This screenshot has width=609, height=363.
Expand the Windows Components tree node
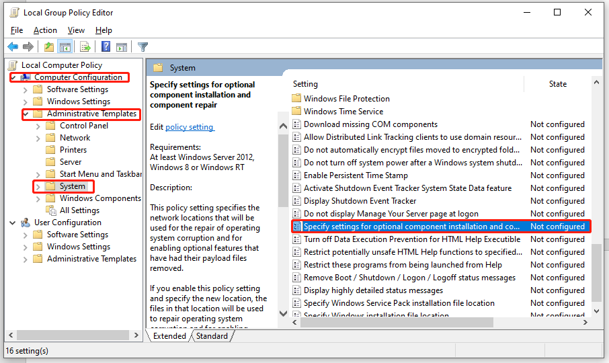click(x=38, y=199)
